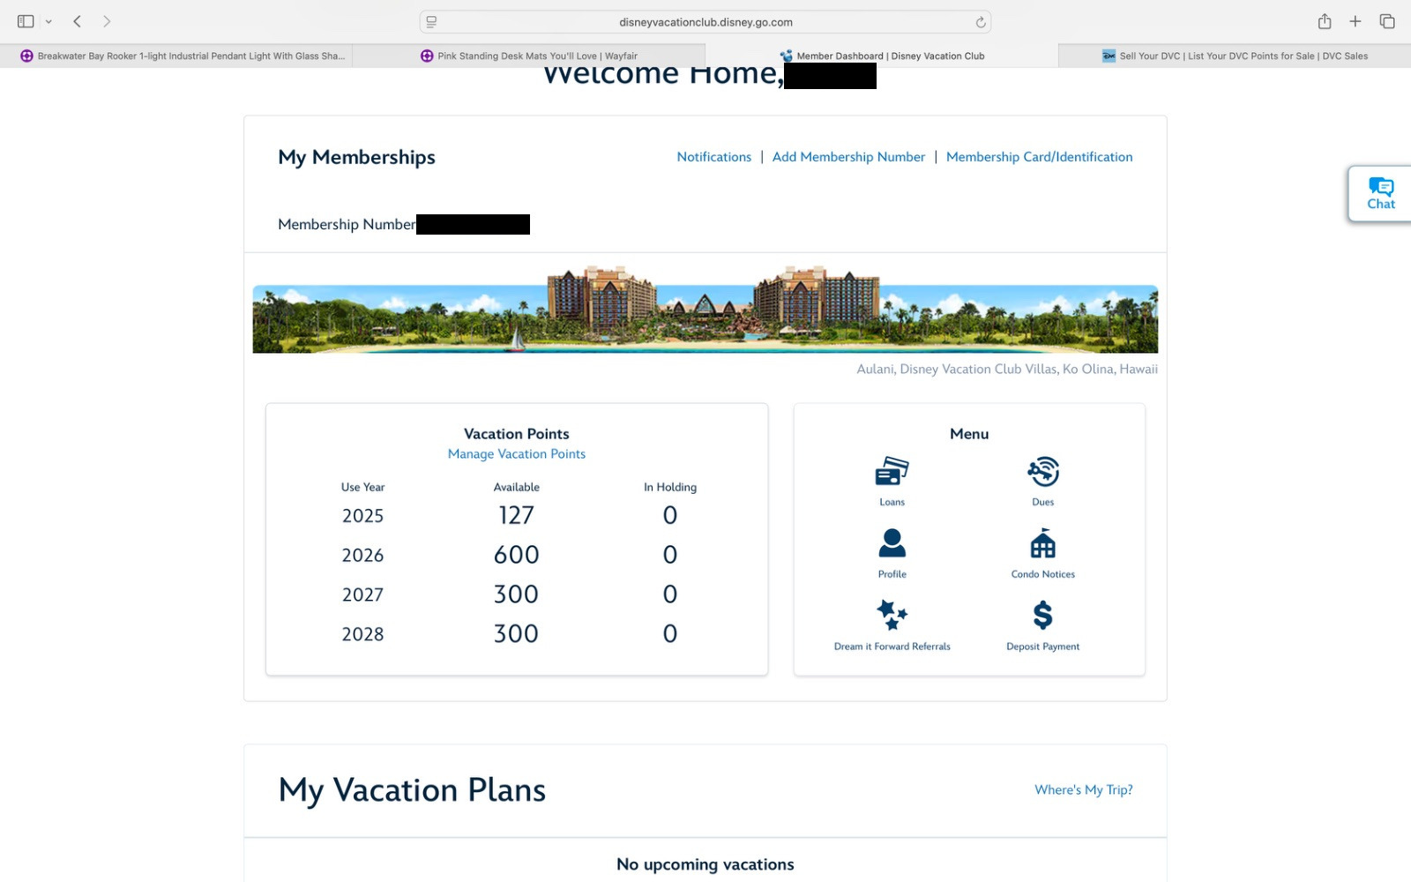This screenshot has width=1411, height=882.
Task: Click the Available column header
Action: (517, 487)
